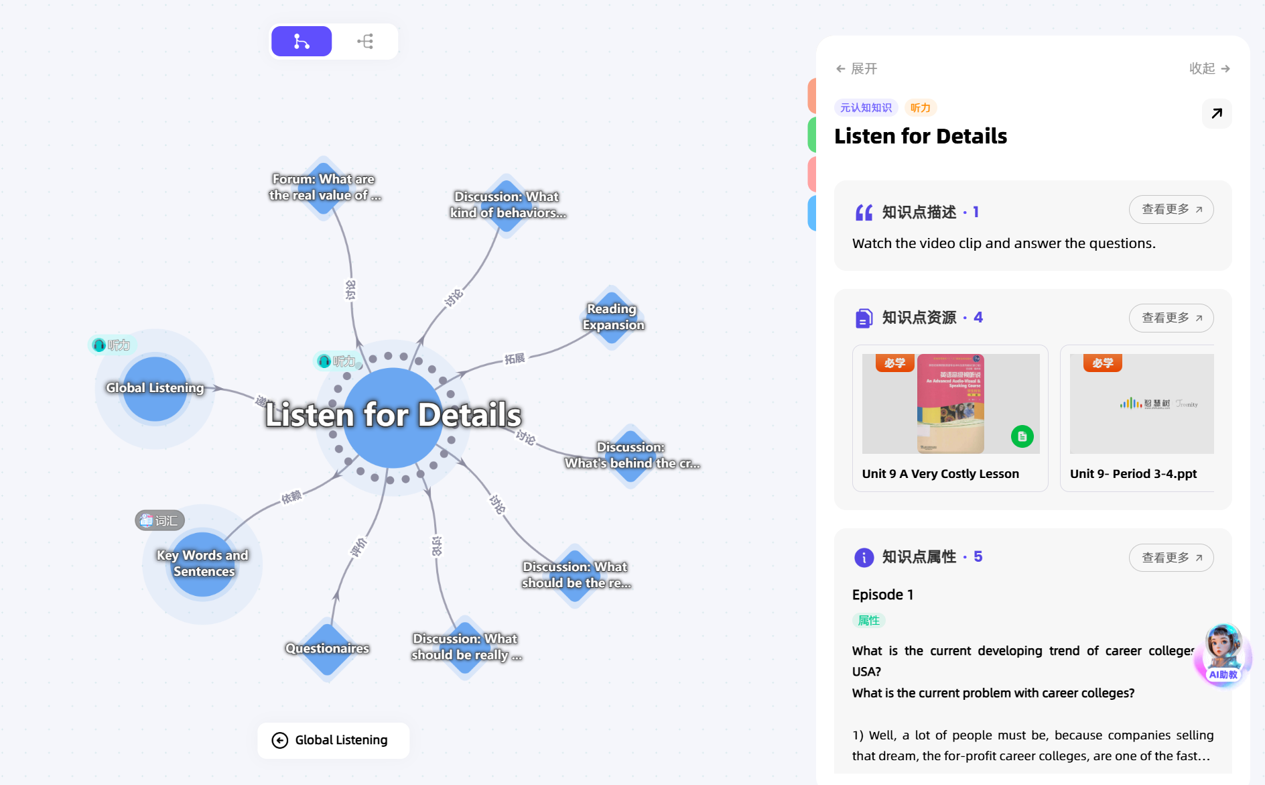Select the Global Listening circle node
The height and width of the screenshot is (785, 1265).
[x=155, y=388]
